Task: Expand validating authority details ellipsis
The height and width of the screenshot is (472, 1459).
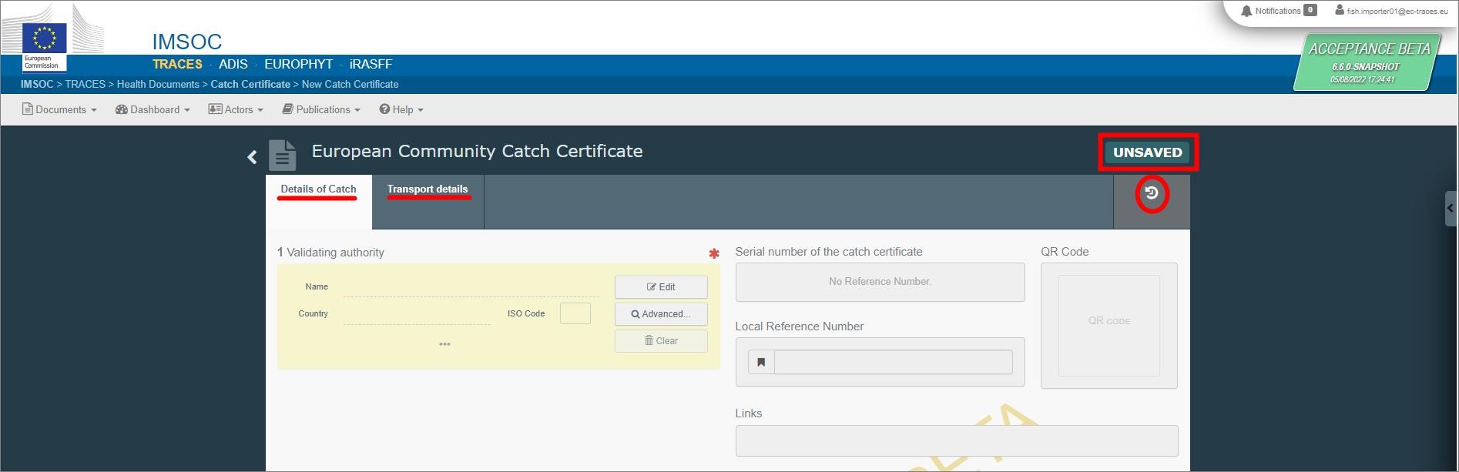Action: click(x=444, y=344)
